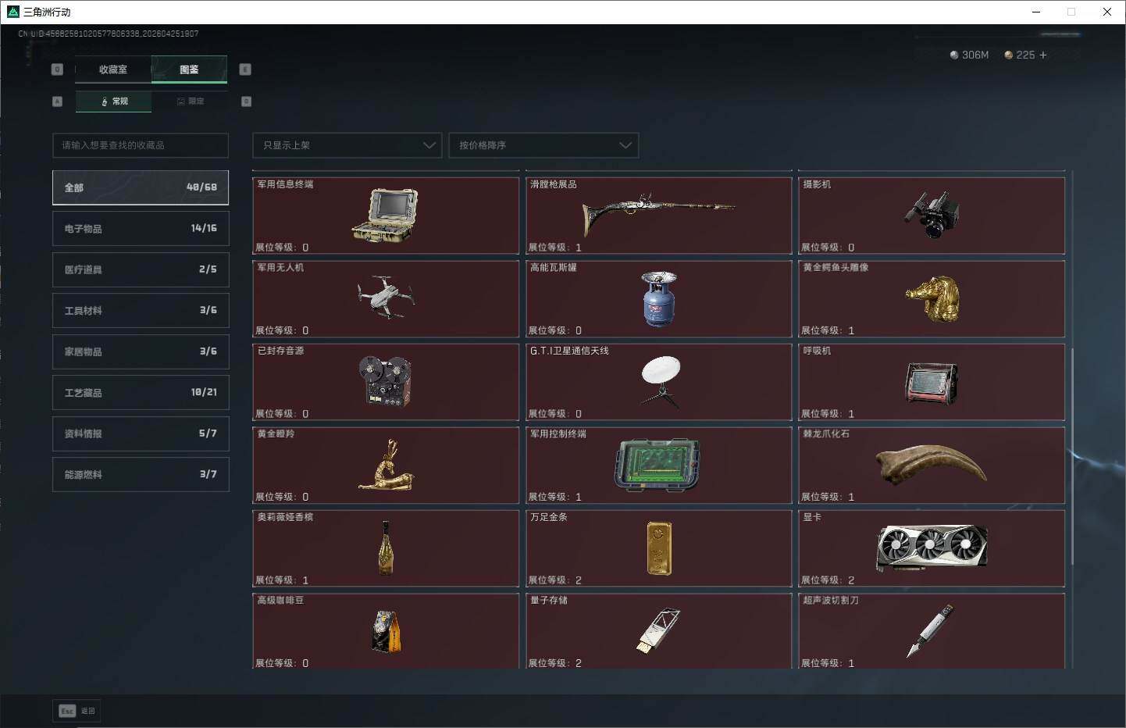Open the 家居物品 category
This screenshot has height=728, width=1126.
141,352
